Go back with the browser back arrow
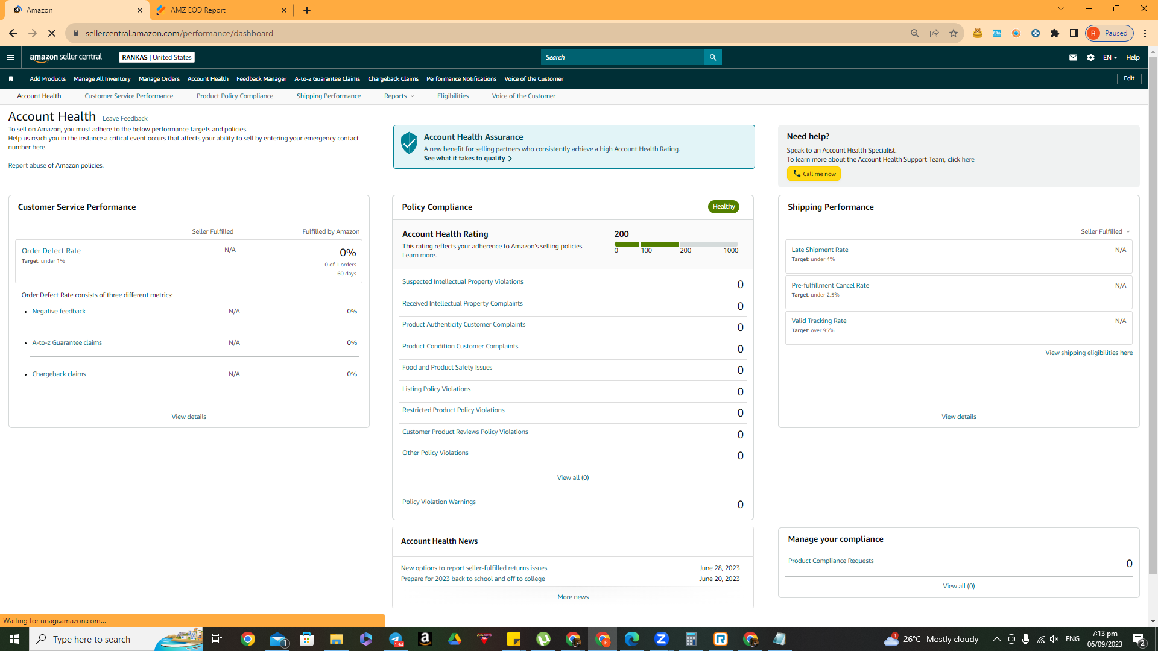 (x=13, y=33)
